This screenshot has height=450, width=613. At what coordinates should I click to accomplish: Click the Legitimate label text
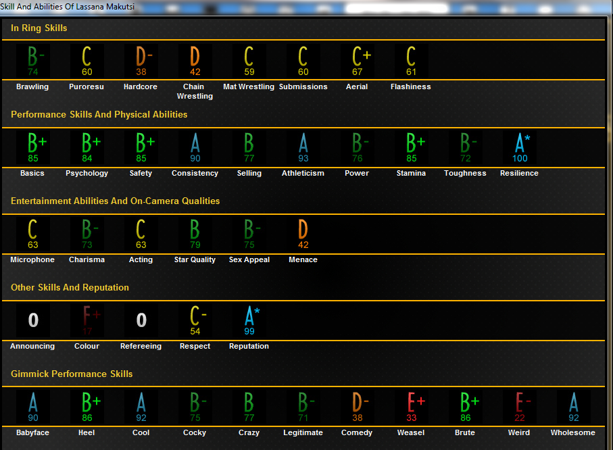click(303, 433)
